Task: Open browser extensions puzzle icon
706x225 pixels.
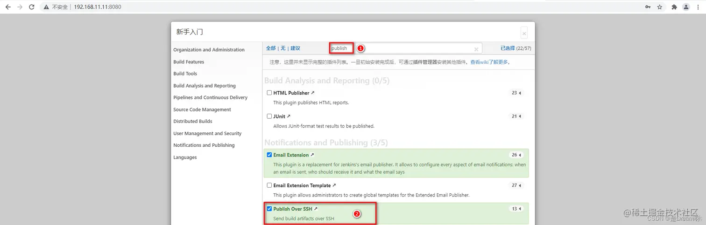Action: click(x=674, y=7)
